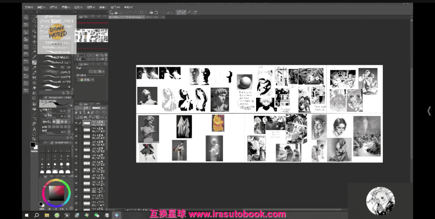Open the Windows Start menu
The width and height of the screenshot is (435, 219).
point(27,215)
